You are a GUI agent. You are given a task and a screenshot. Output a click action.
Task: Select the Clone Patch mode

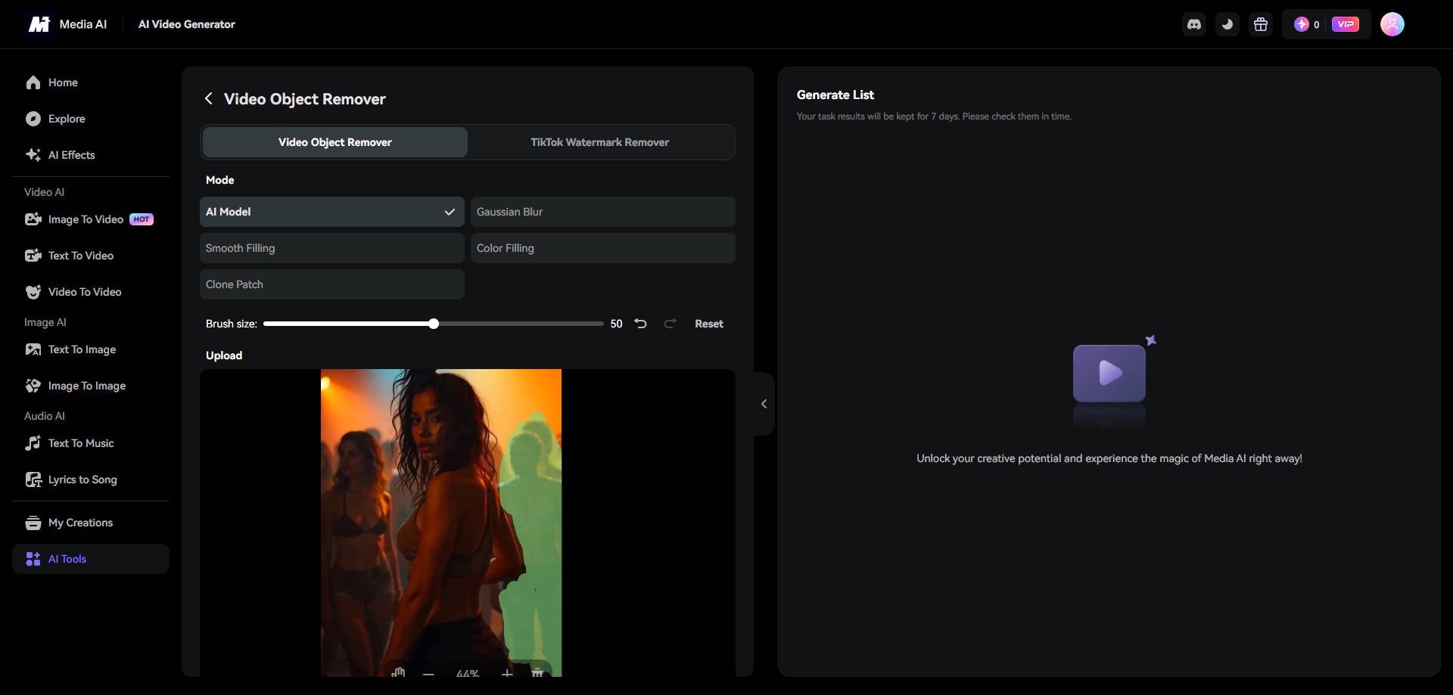click(332, 284)
